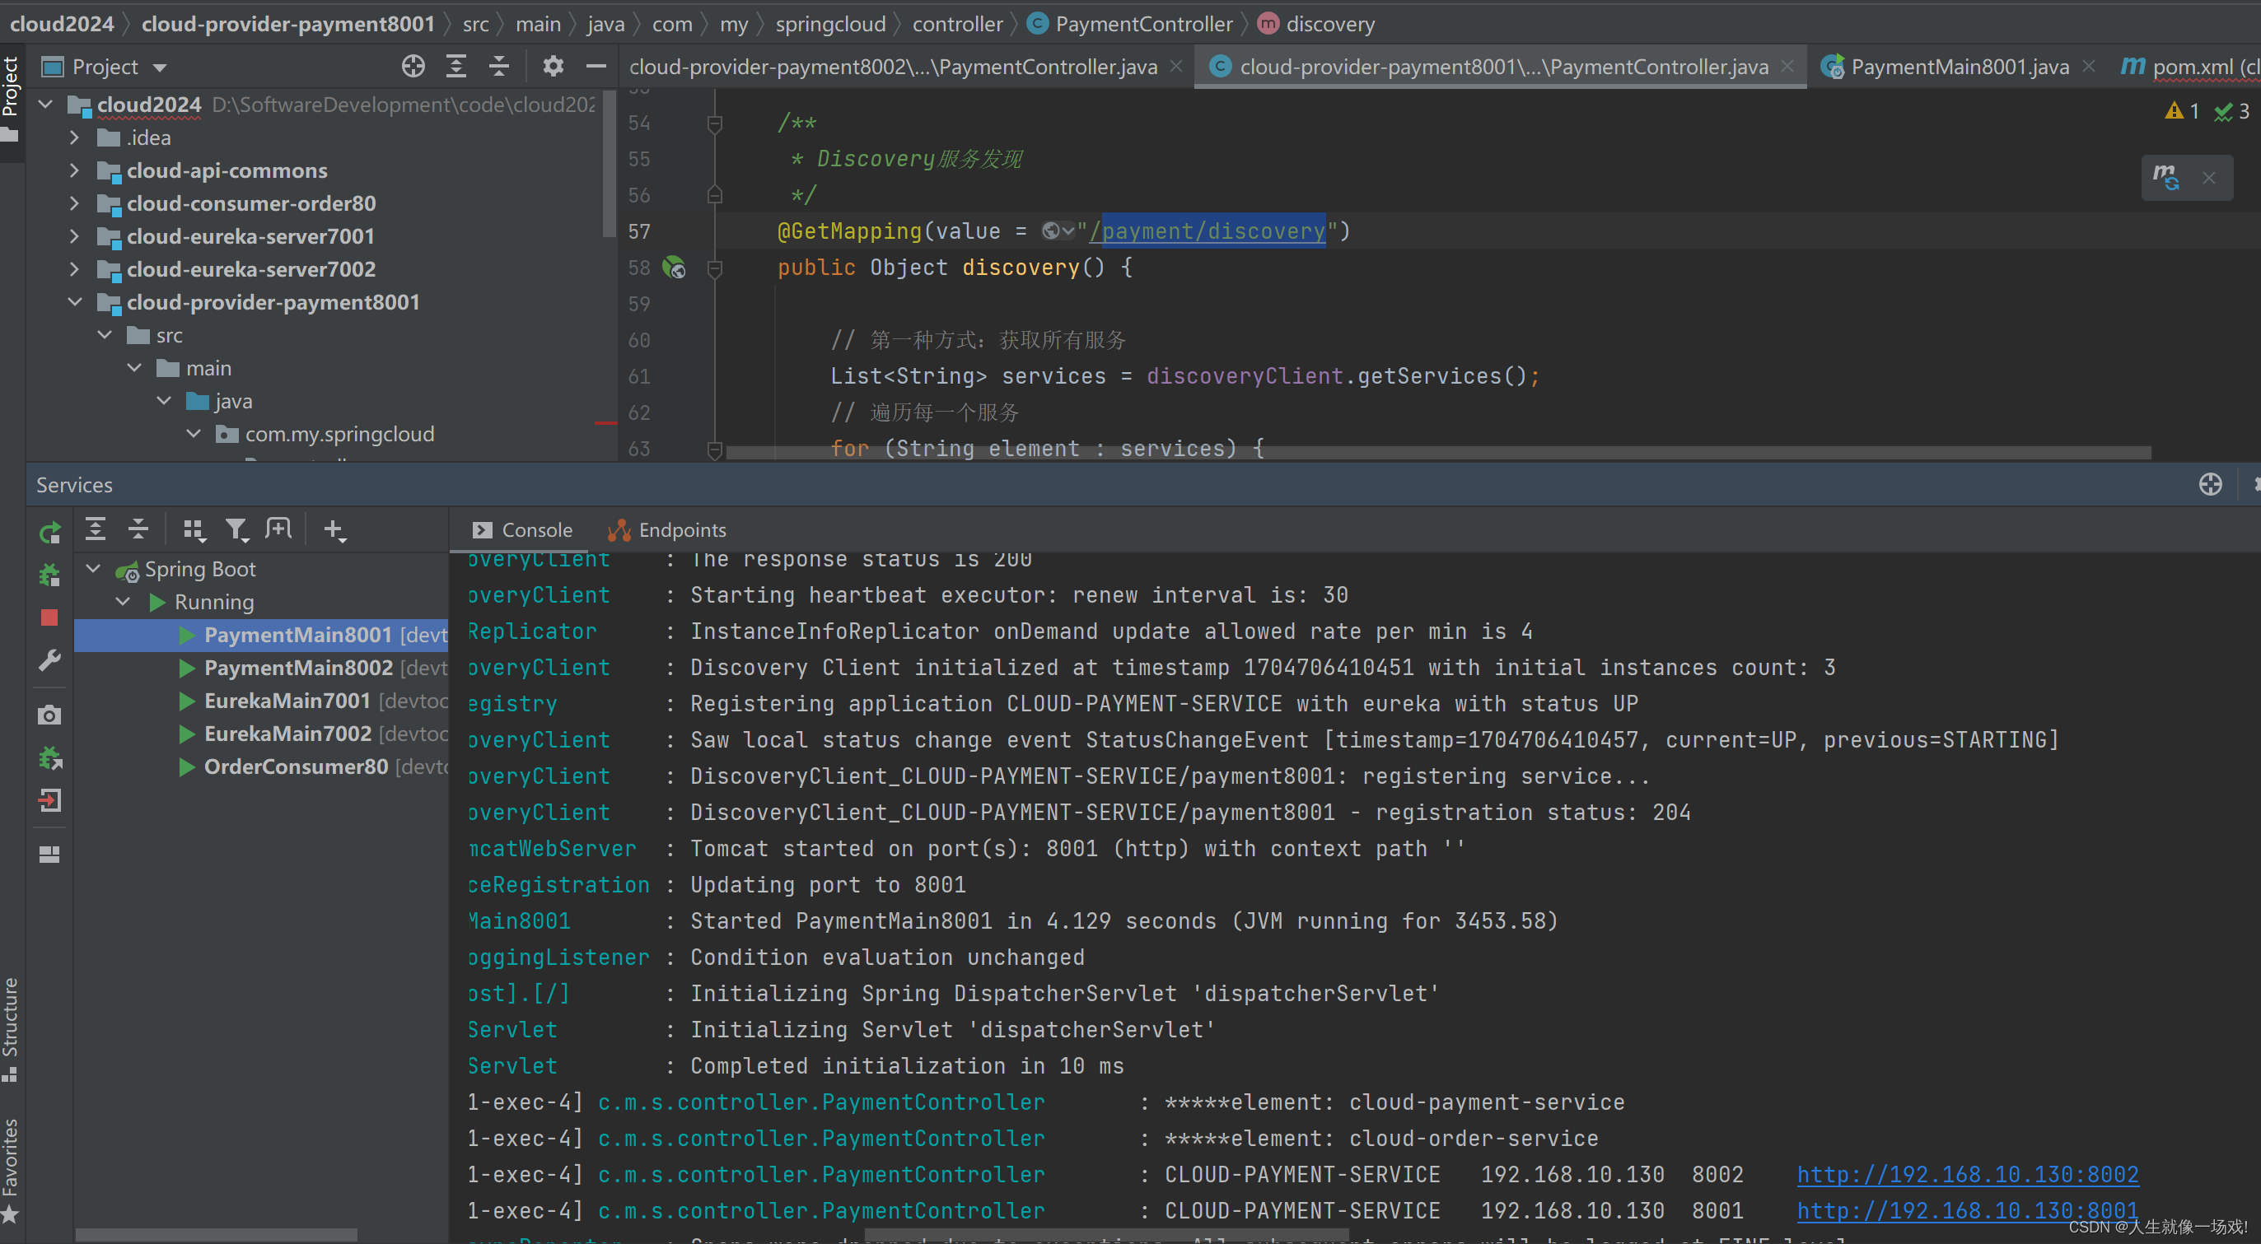Open link http://192.168.10.130:8002
Viewport: 2261px width, 1244px height.
coord(1968,1174)
